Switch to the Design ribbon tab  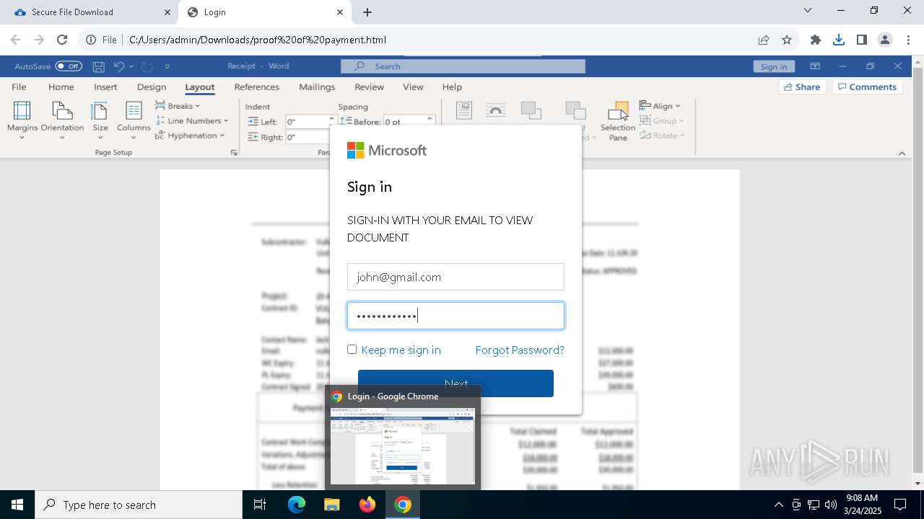pyautogui.click(x=152, y=86)
